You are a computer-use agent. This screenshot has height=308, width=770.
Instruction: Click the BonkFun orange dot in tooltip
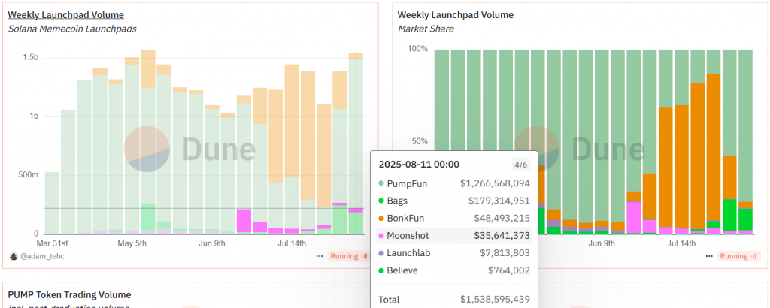point(382,218)
